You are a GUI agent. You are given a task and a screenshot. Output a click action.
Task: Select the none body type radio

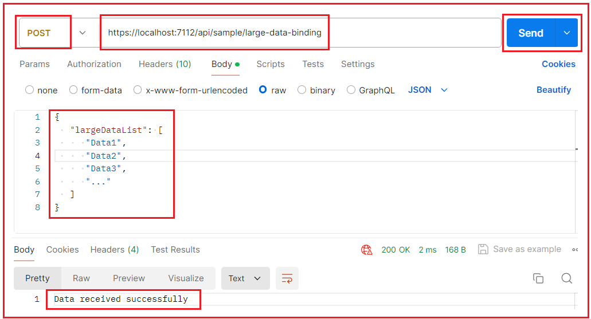pos(29,90)
